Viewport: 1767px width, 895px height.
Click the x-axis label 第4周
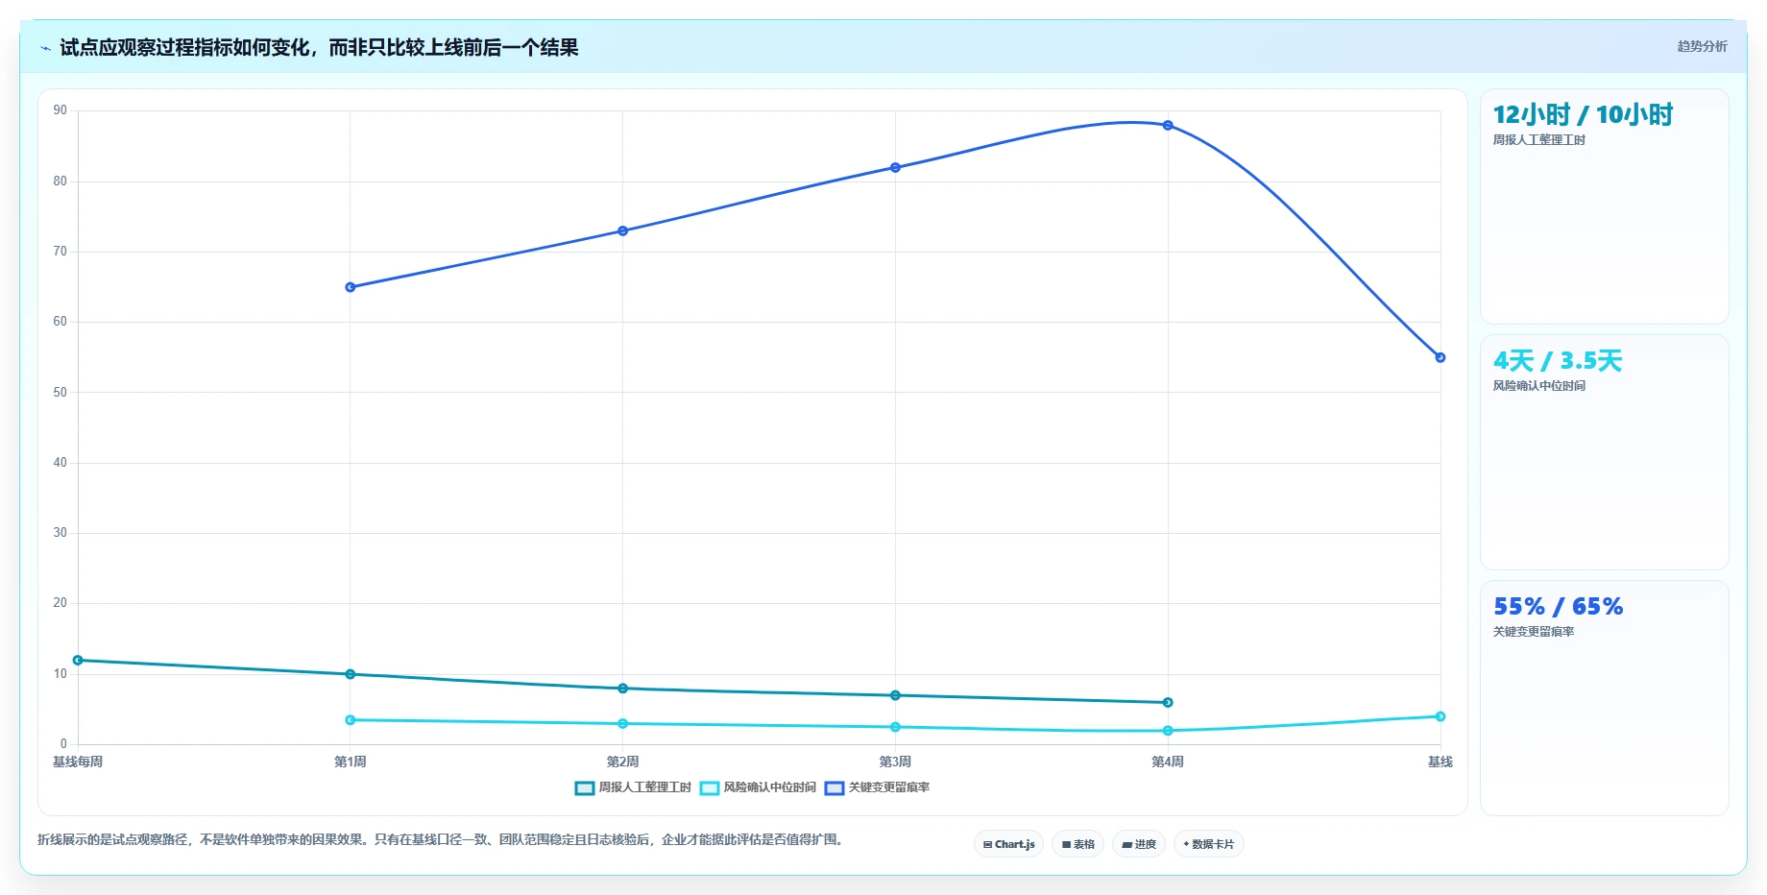(x=1168, y=762)
